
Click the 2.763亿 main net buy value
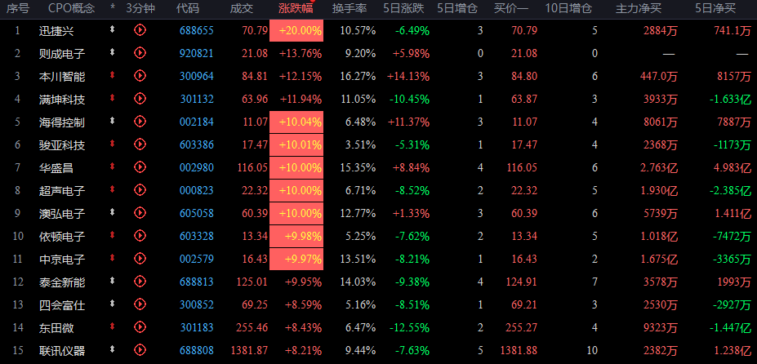point(659,167)
